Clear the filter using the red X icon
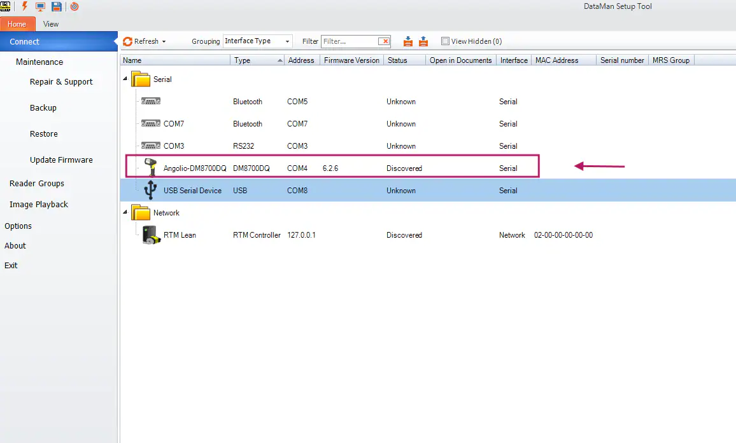This screenshot has height=443, width=736. 385,41
